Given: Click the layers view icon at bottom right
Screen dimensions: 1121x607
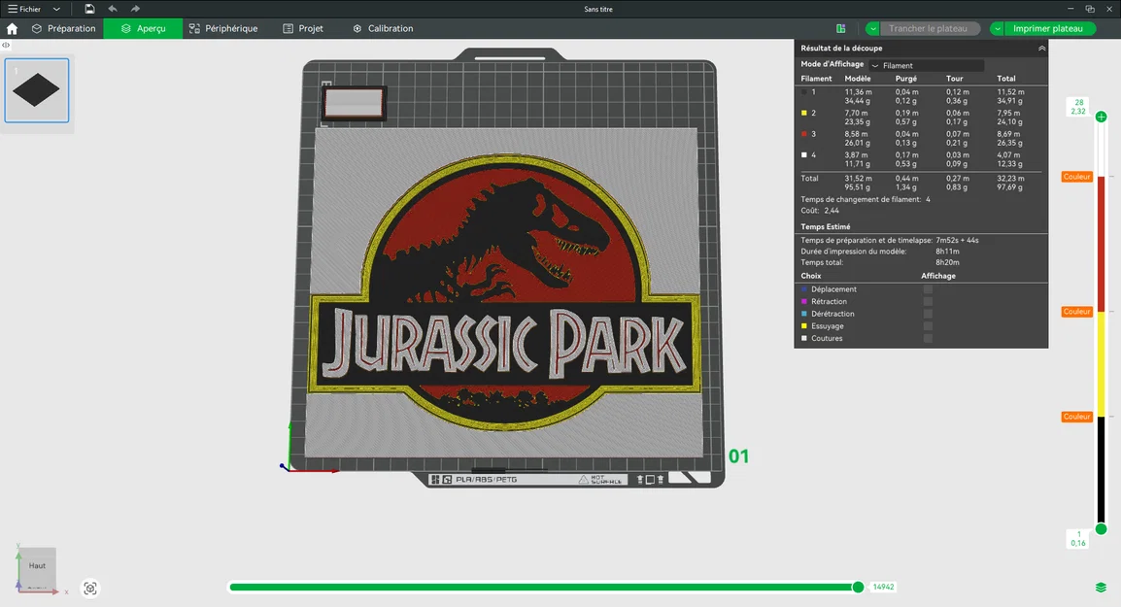Looking at the screenshot, I should pos(1101,587).
